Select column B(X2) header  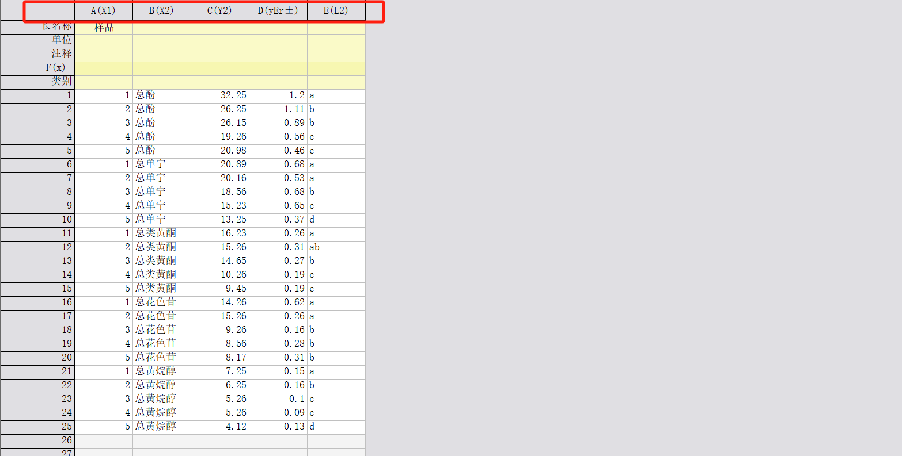tap(161, 10)
